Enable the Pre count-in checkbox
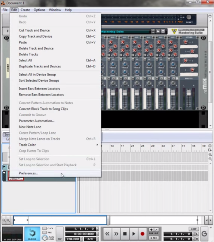Image resolution: width=214 pixels, height=242 pixels. pos(45,232)
